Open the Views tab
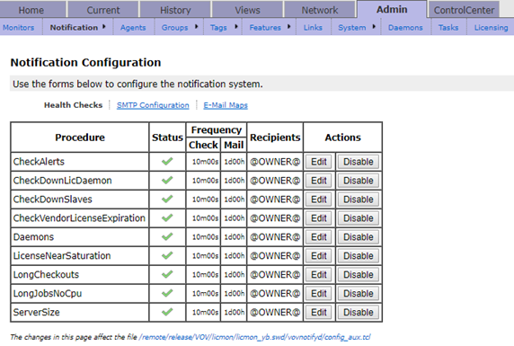514x346 pixels. click(x=247, y=10)
